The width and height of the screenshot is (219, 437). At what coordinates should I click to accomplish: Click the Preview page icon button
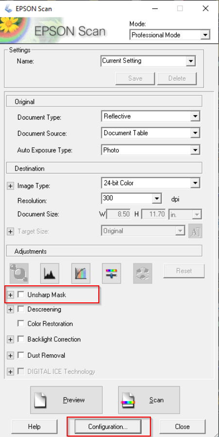tap(66, 400)
